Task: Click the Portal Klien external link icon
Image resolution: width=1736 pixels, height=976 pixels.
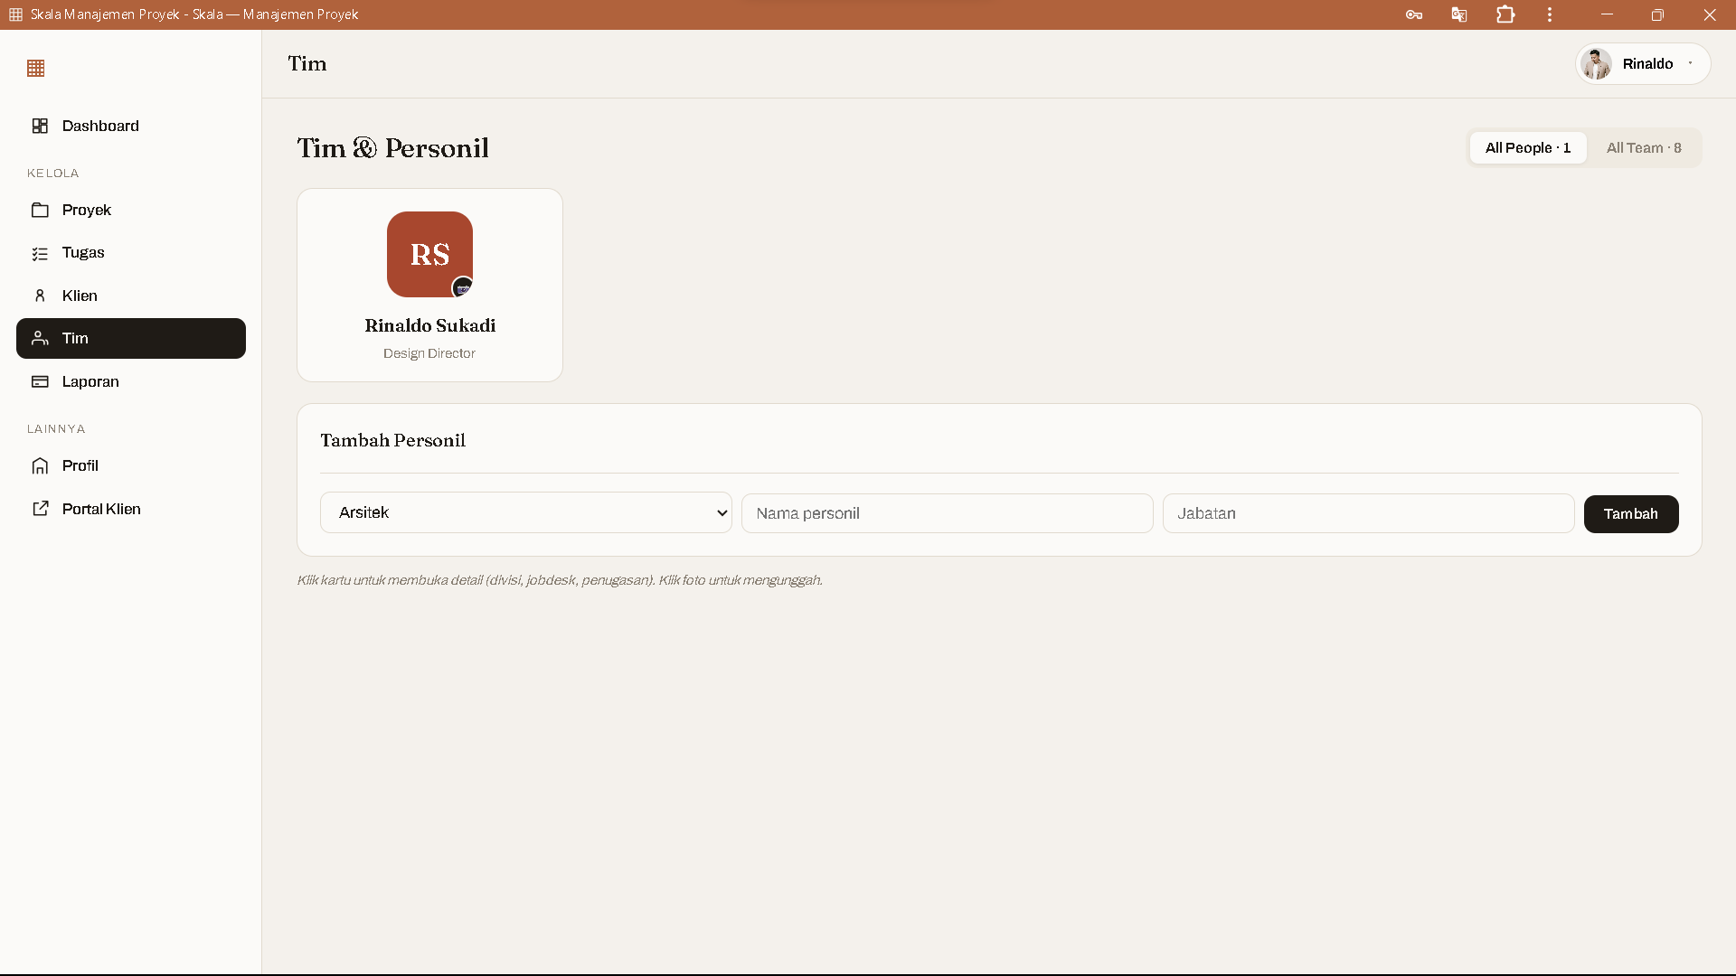Action: pyautogui.click(x=40, y=509)
